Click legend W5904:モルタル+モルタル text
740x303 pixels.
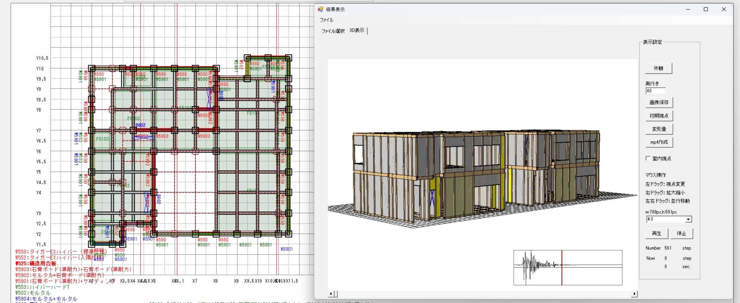pos(46,299)
